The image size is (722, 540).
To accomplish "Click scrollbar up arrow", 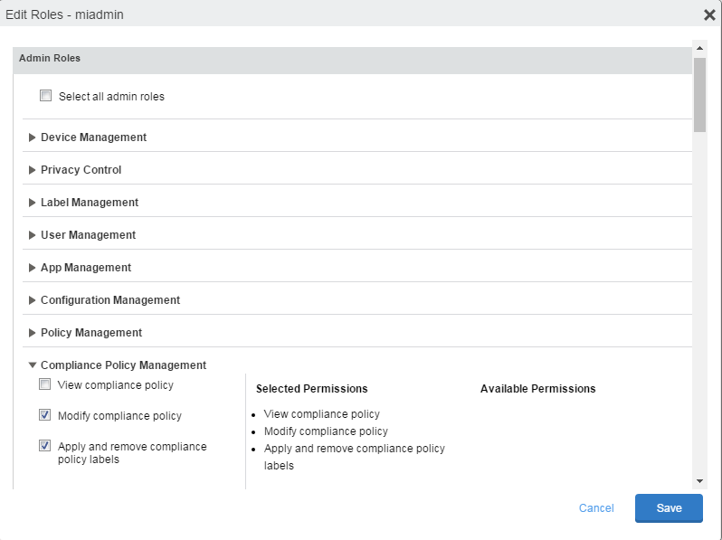I will coord(699,46).
